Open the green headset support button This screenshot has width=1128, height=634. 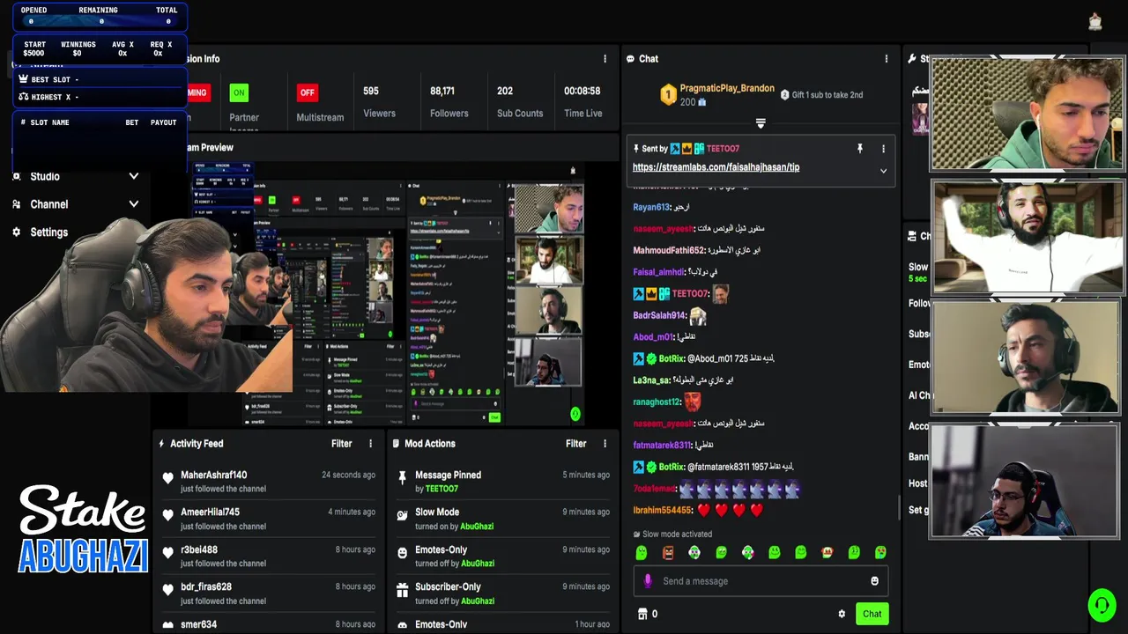[1102, 605]
